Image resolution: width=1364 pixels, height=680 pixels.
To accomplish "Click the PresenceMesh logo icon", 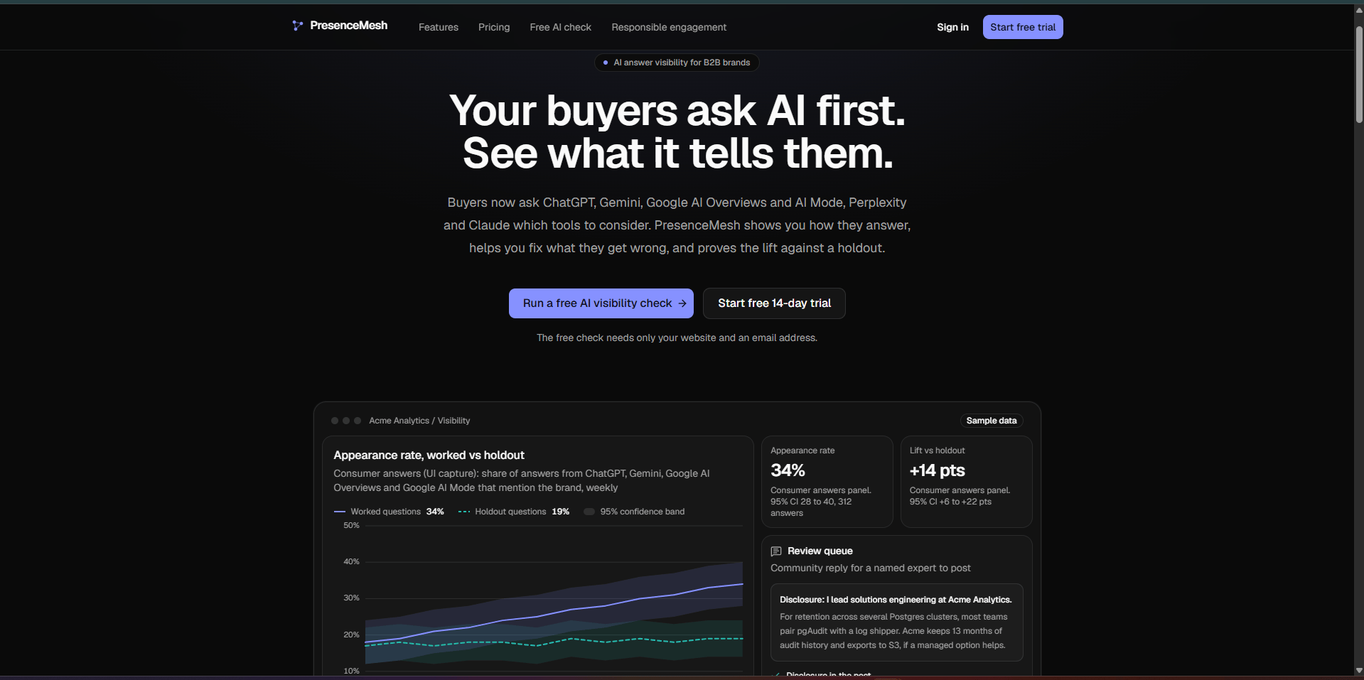I will pos(297,26).
